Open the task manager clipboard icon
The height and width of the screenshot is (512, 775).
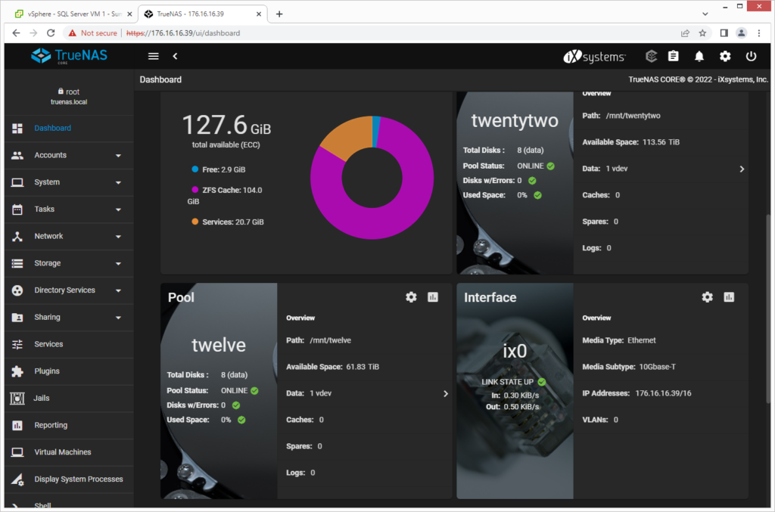tap(674, 56)
